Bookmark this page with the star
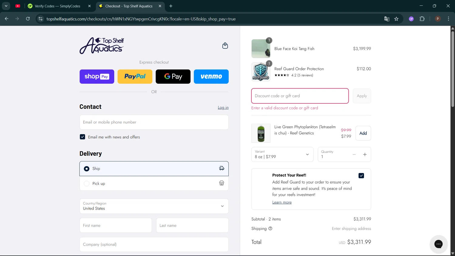 396,19
